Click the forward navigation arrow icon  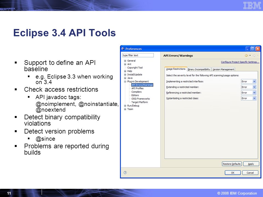tap(254, 56)
